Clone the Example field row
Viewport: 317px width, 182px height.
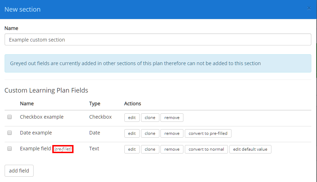pos(150,149)
